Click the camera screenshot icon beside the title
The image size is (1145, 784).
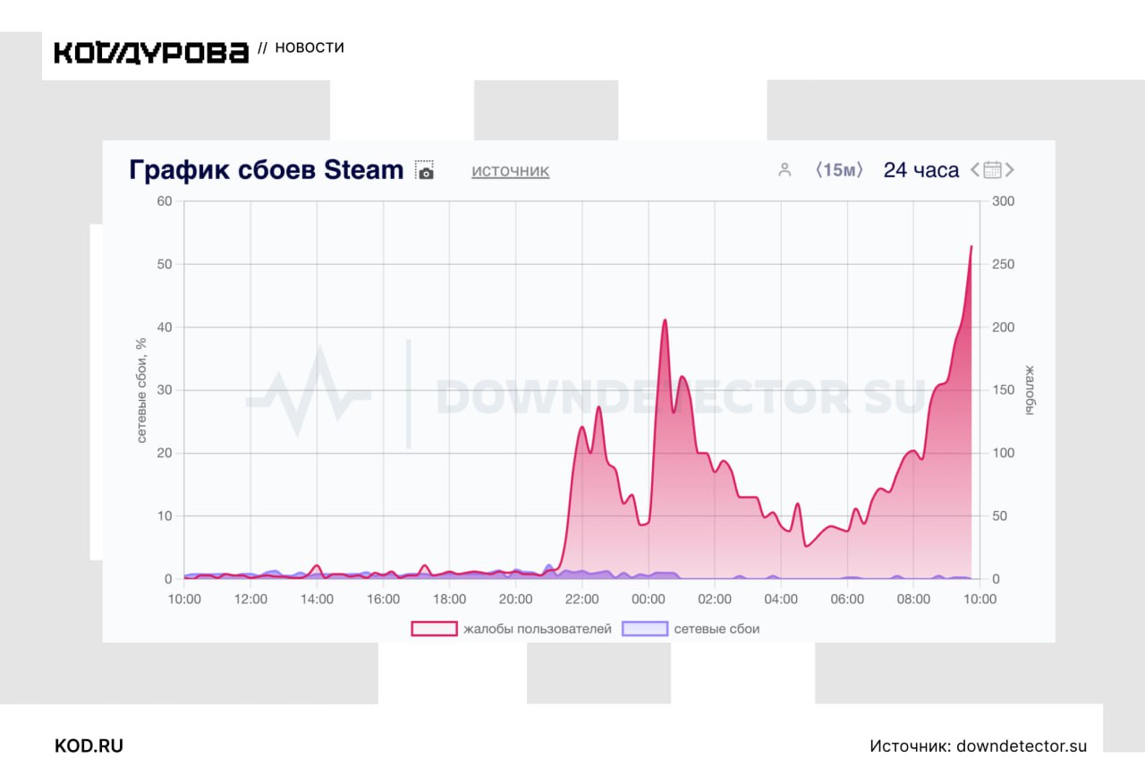tap(425, 171)
